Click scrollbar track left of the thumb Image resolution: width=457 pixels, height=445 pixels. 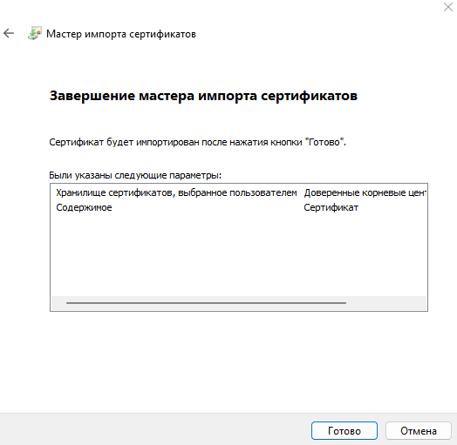point(59,303)
